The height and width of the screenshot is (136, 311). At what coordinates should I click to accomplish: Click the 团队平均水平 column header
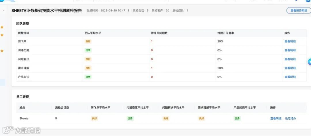(93, 33)
